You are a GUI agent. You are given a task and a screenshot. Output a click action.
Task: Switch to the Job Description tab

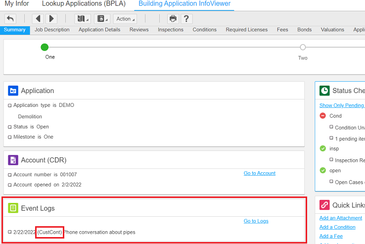point(52,30)
